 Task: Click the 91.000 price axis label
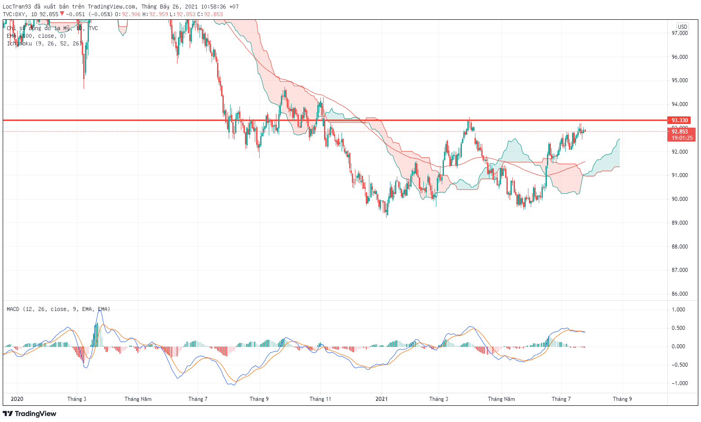[679, 175]
